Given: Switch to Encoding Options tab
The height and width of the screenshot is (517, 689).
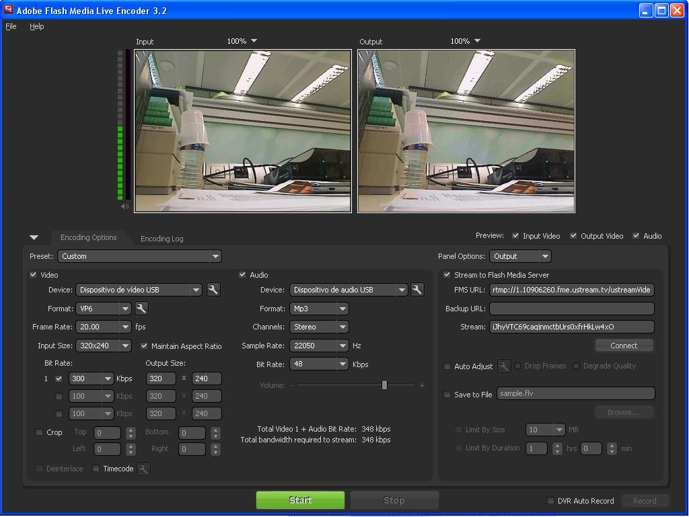Looking at the screenshot, I should [x=89, y=237].
